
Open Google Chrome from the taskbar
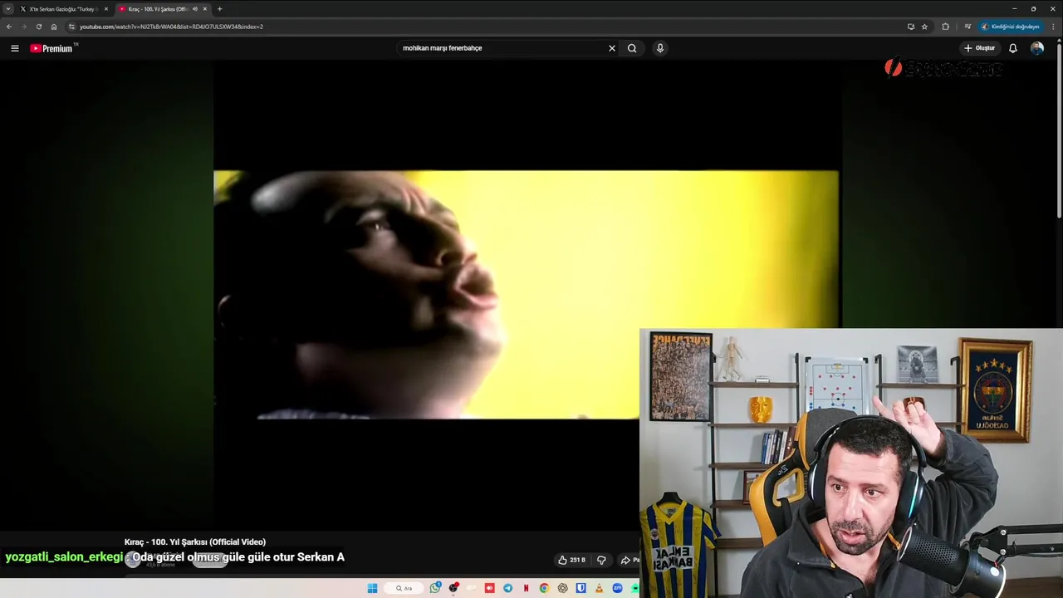tap(544, 588)
